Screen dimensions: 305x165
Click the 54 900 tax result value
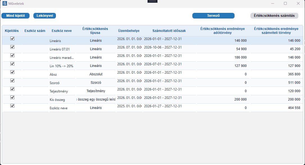[242, 49]
